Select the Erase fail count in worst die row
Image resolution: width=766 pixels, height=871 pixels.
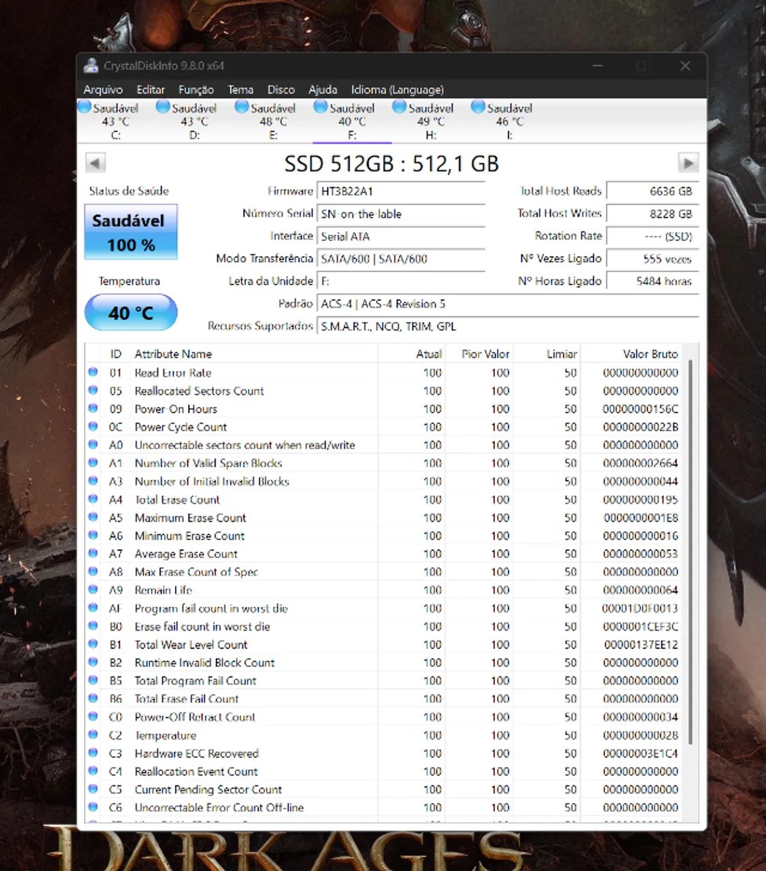tap(383, 626)
